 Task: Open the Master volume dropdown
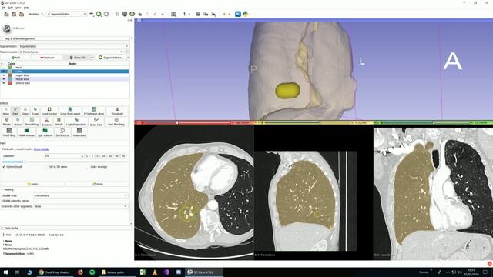coord(72,52)
